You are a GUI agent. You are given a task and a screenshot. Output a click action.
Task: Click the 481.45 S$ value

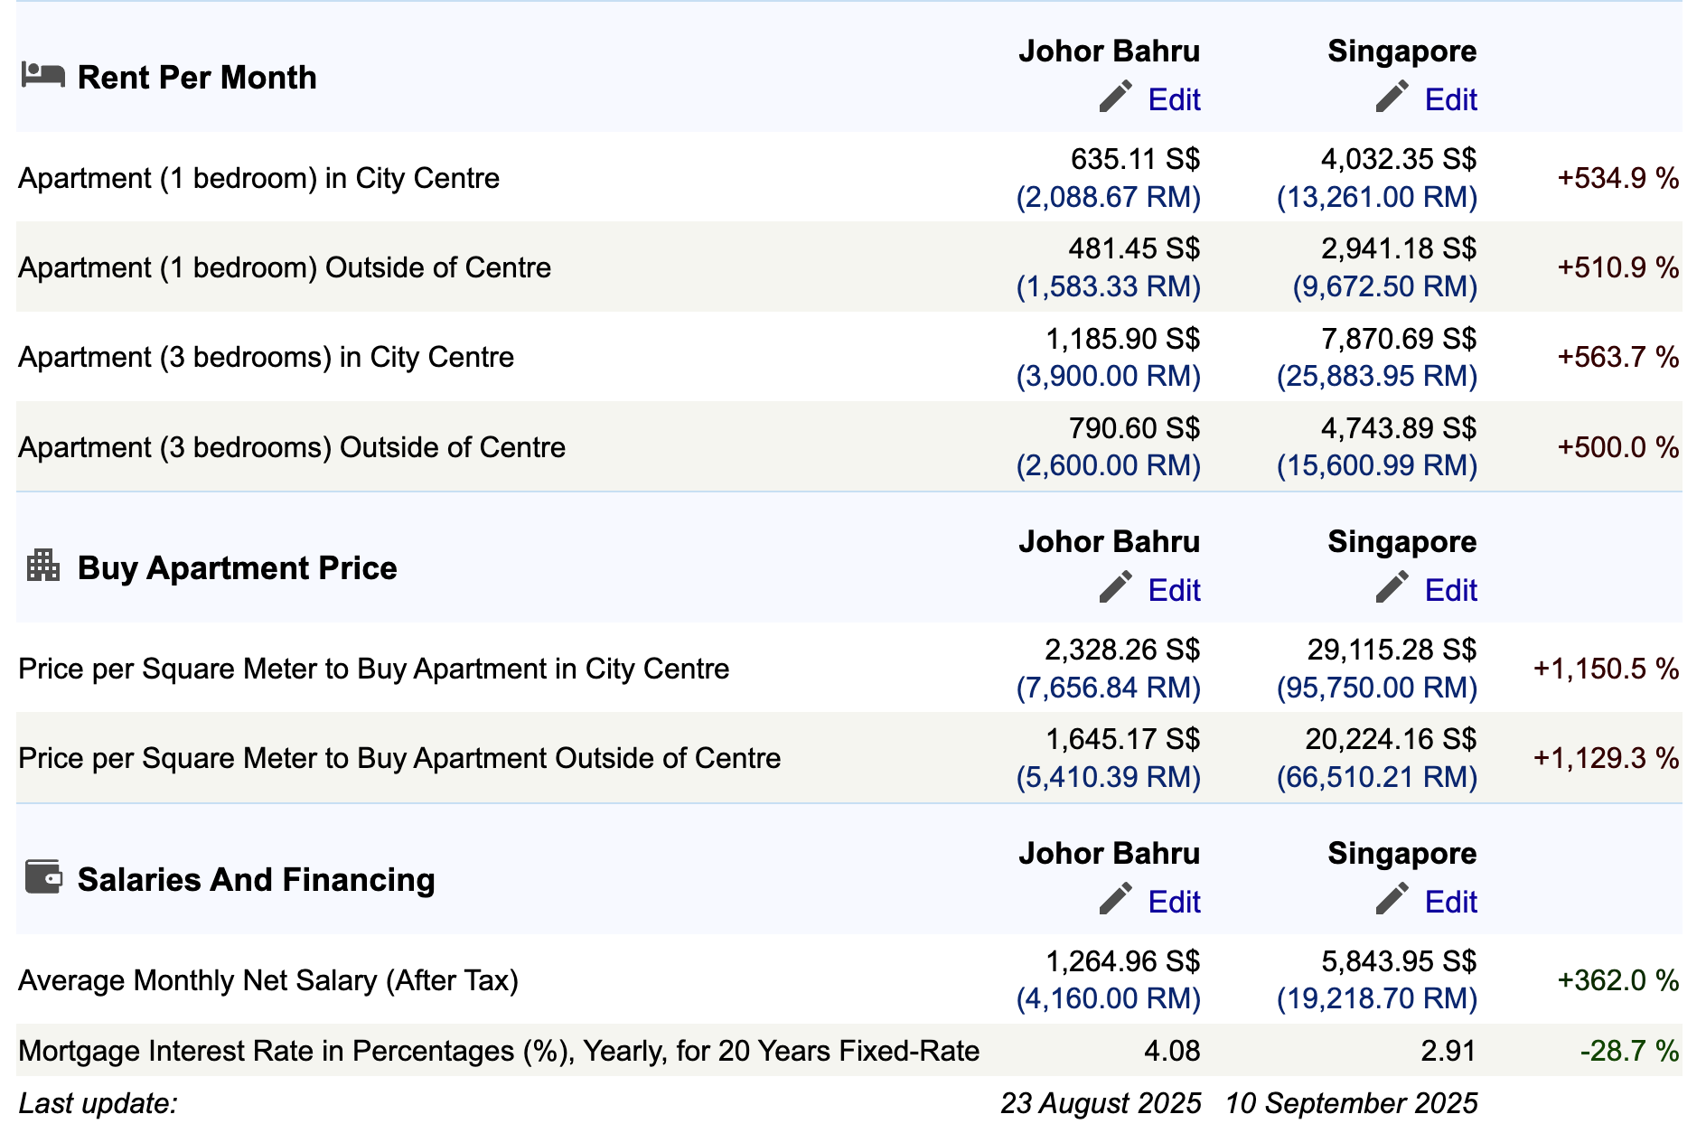pos(1134,248)
